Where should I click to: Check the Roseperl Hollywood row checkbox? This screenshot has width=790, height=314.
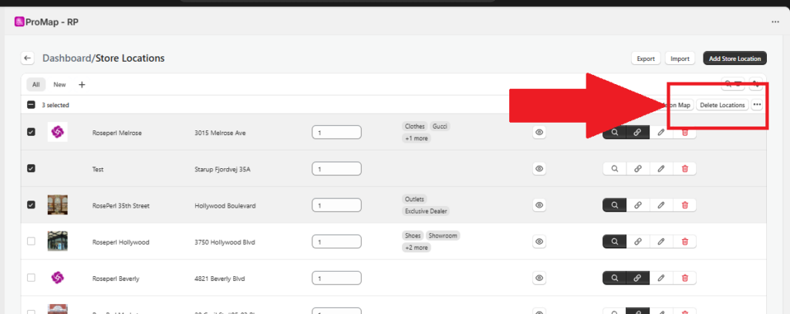[x=31, y=241]
